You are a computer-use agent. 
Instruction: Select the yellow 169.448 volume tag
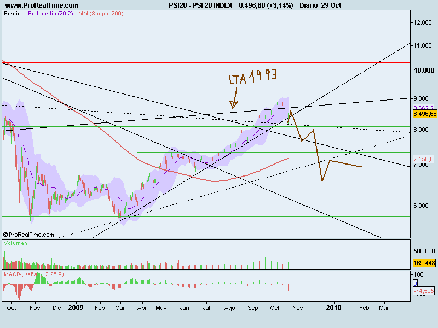point(424,263)
